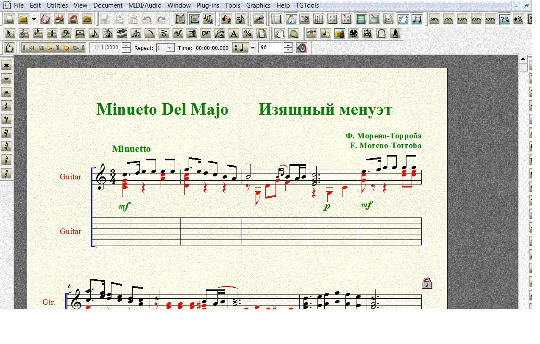Toggle automatic music spacing icon
Image resolution: width=540 pixels, height=344 pixels.
point(418,19)
